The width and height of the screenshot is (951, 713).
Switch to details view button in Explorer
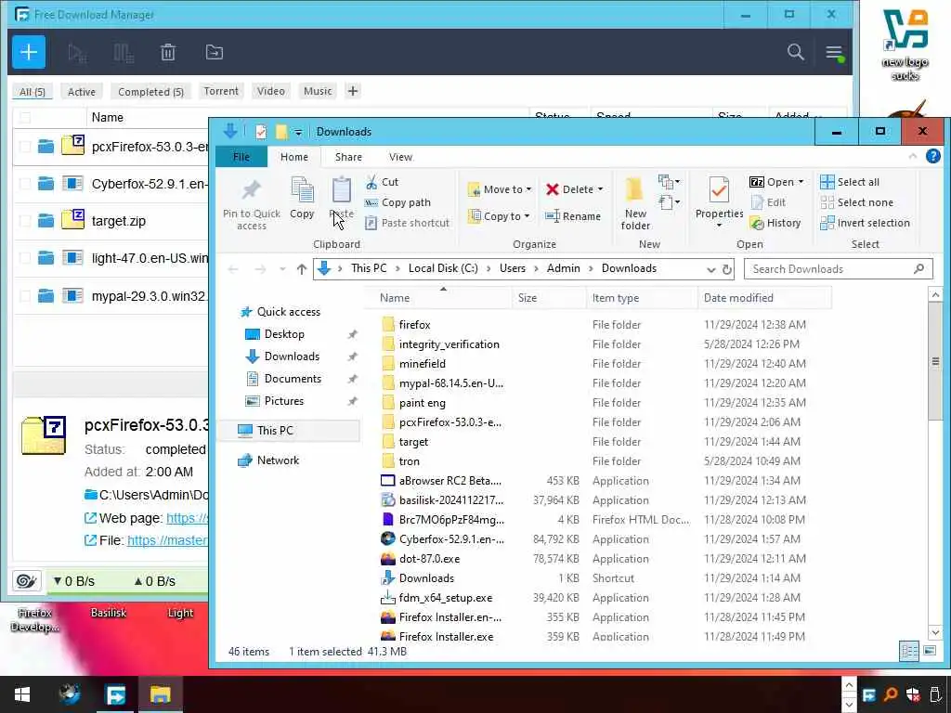coord(909,651)
